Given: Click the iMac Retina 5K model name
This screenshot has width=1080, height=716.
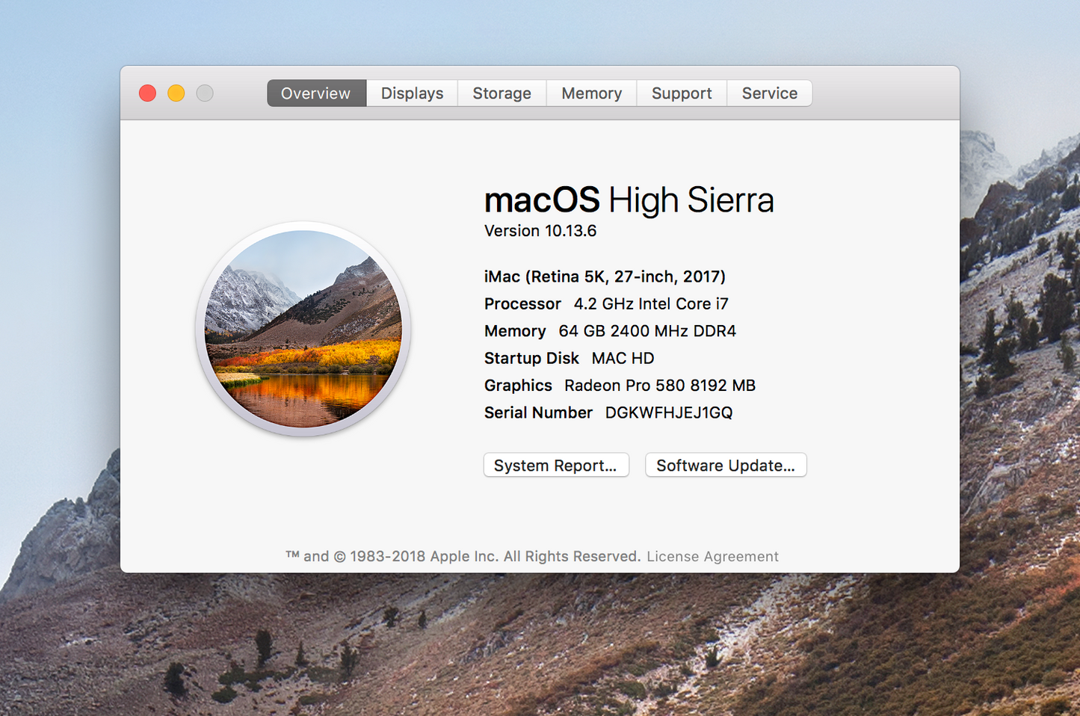Looking at the screenshot, I should coord(604,276).
